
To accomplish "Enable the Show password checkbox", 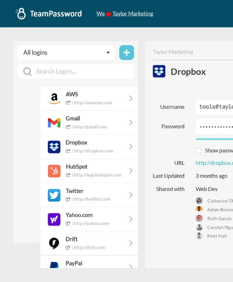I will [198, 151].
